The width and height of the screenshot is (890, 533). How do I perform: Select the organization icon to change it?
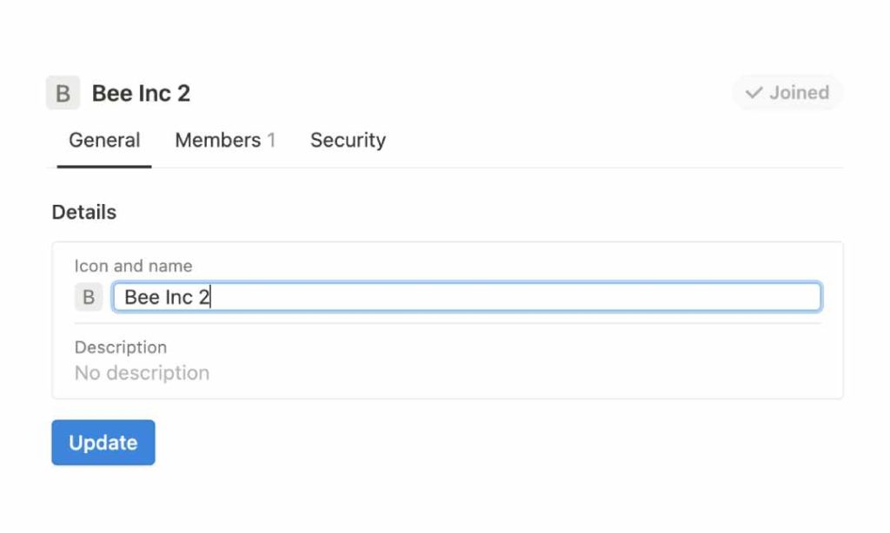[88, 297]
